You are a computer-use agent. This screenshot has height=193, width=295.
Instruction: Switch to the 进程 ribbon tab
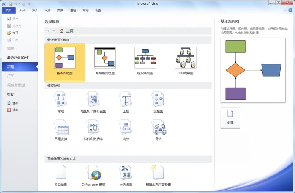coord(73,10)
